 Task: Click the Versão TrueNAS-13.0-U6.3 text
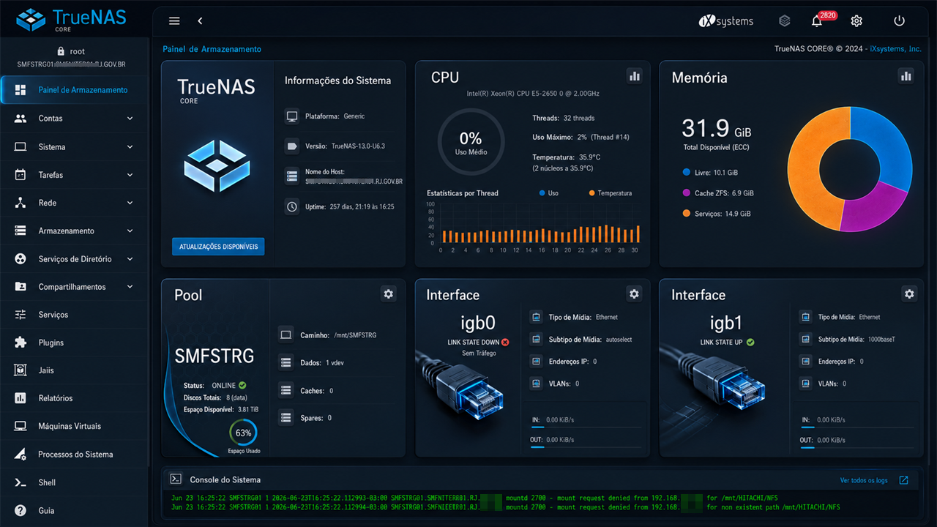[x=345, y=146]
